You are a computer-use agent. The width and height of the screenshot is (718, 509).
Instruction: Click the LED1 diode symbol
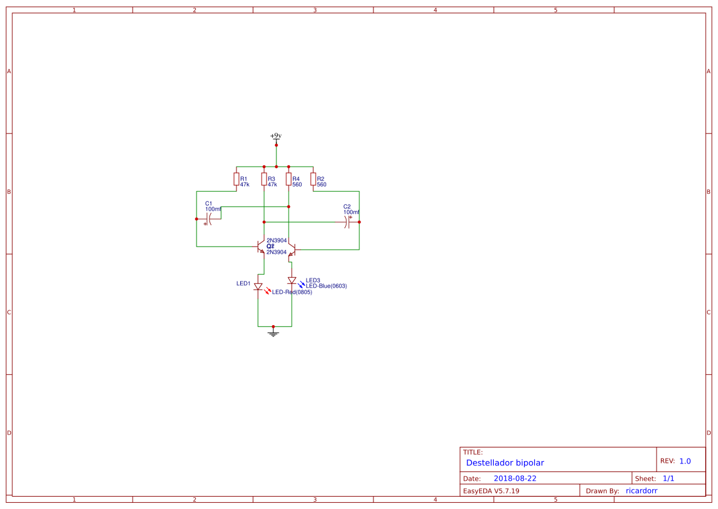(x=258, y=285)
